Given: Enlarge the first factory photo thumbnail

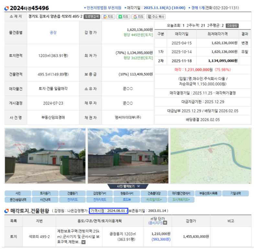Looking at the screenshot, I should click(45, 156).
